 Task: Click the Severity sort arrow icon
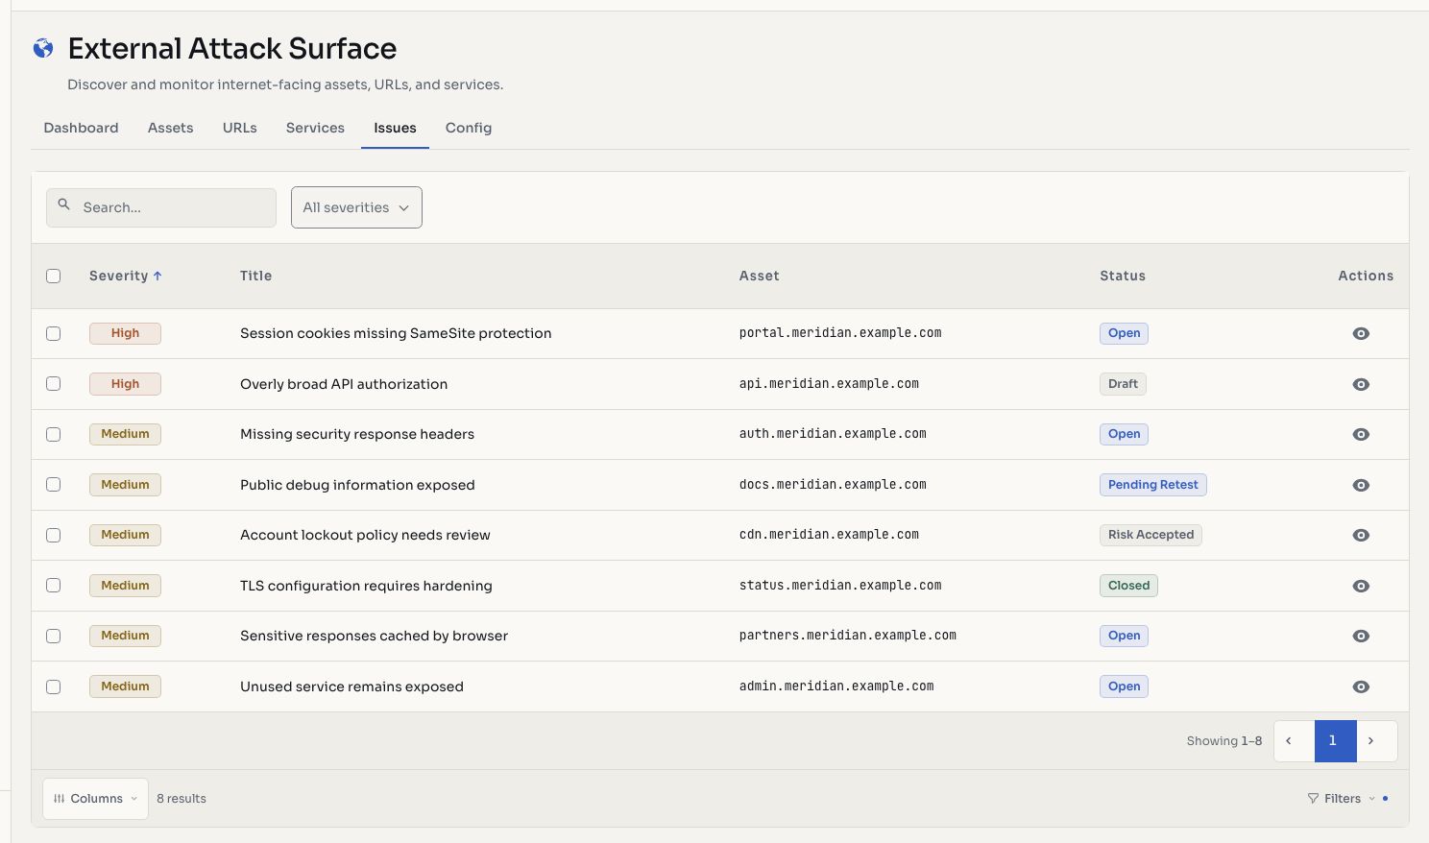coord(157,276)
